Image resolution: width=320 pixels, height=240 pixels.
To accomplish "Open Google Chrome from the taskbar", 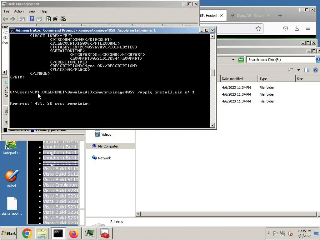I will pos(27,233).
